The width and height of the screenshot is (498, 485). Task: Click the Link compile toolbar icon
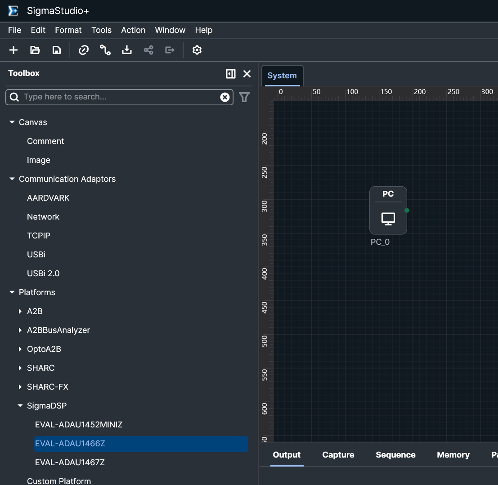click(x=84, y=50)
